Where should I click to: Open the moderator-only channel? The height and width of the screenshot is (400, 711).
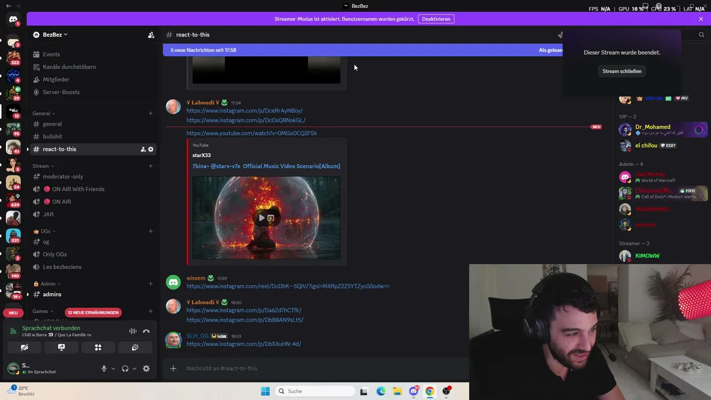(92, 177)
